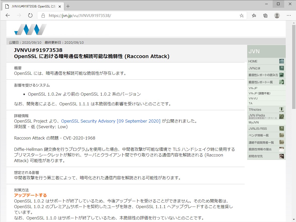Maximize the browser window
The width and height of the screenshot is (296, 222).
coord(278,4)
